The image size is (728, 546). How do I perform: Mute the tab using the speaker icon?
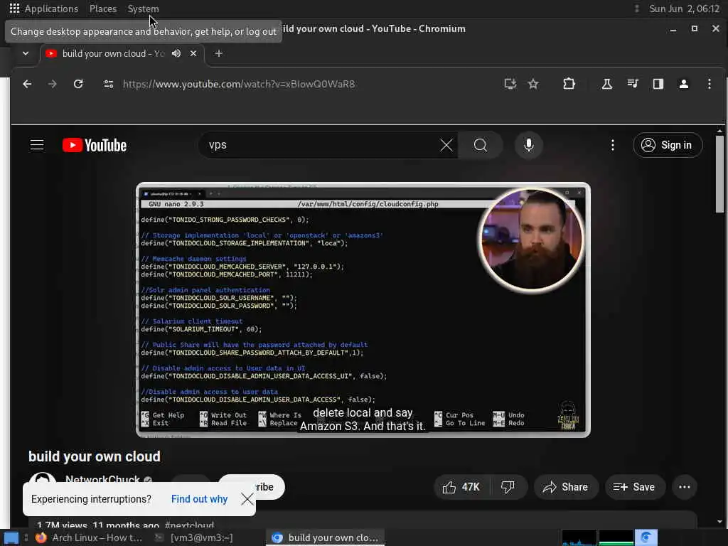tap(176, 54)
